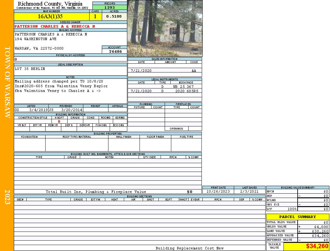
Task: Click the BUILDING VALUE SUMMARY header
Action: (x=298, y=188)
